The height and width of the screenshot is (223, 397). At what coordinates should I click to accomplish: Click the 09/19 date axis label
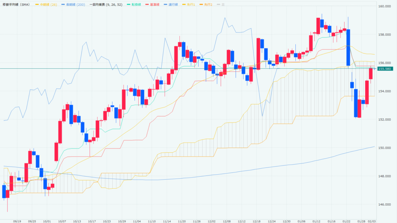click(x=17, y=221)
